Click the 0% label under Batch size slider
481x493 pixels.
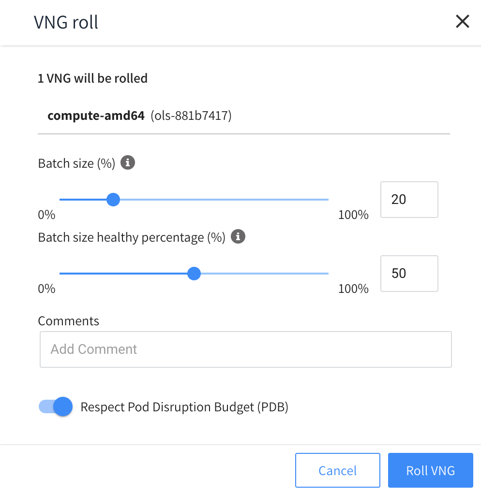(x=47, y=215)
